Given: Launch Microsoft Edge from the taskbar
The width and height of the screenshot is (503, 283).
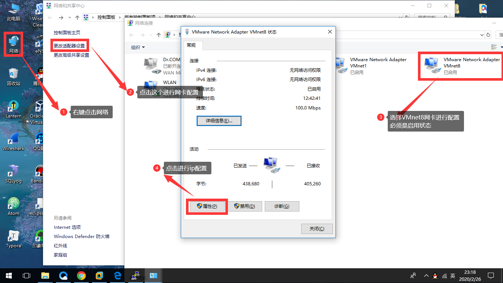Looking at the screenshot, I should (118, 276).
